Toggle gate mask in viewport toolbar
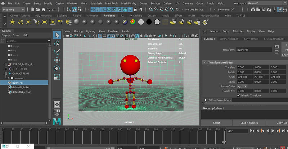Viewport: 288px width, 149px height. click(113, 36)
